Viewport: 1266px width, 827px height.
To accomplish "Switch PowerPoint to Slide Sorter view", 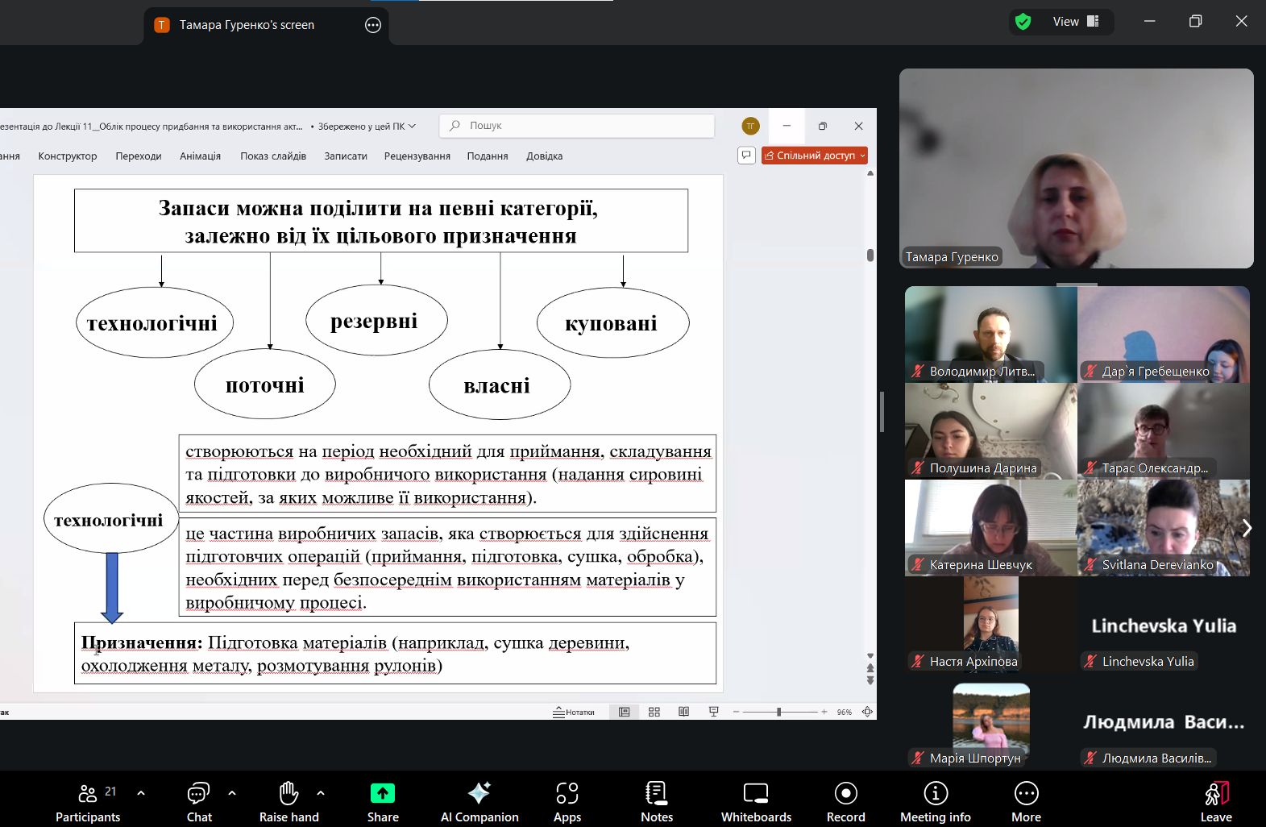I will tap(654, 712).
